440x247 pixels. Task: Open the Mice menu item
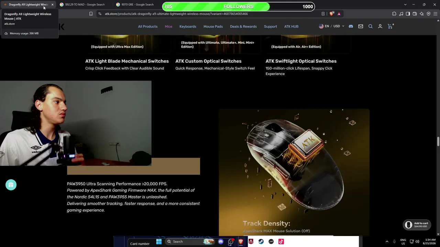tap(168, 26)
